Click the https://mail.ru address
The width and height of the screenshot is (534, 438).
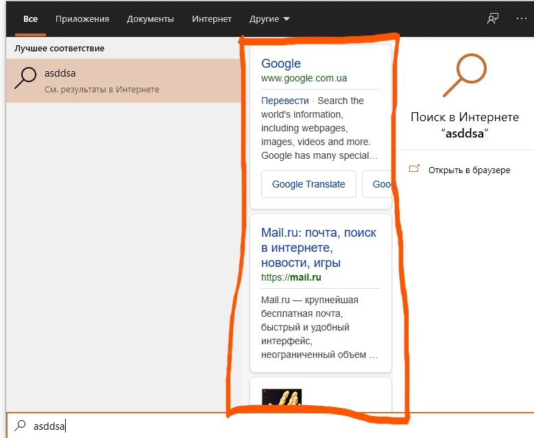point(291,278)
